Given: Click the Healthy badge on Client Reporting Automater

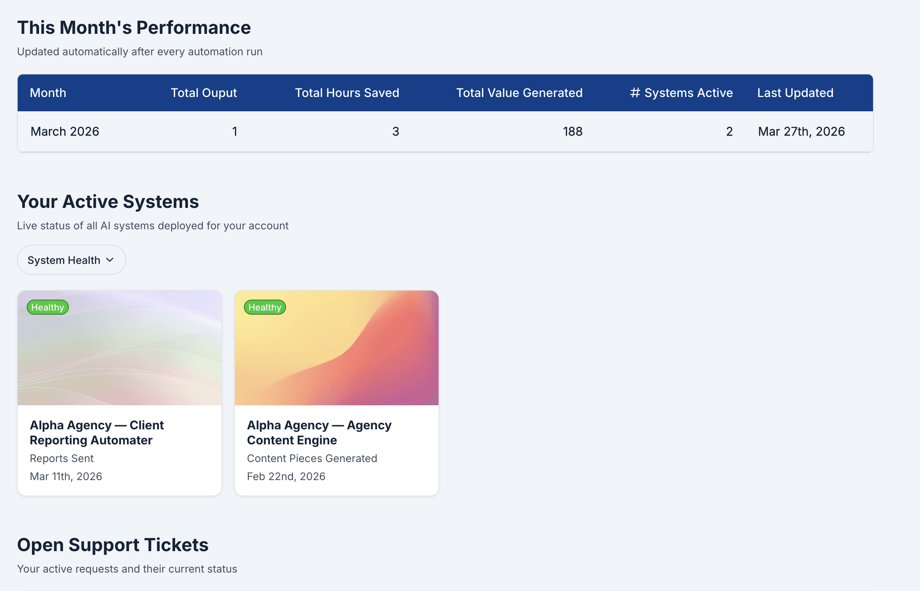Looking at the screenshot, I should [48, 307].
